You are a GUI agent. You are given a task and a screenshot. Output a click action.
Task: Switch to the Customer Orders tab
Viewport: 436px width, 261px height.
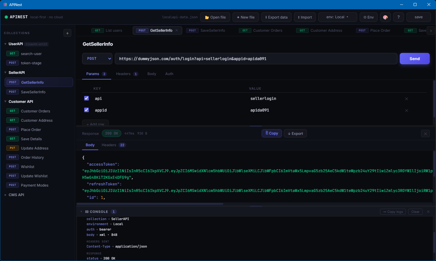[261, 30]
